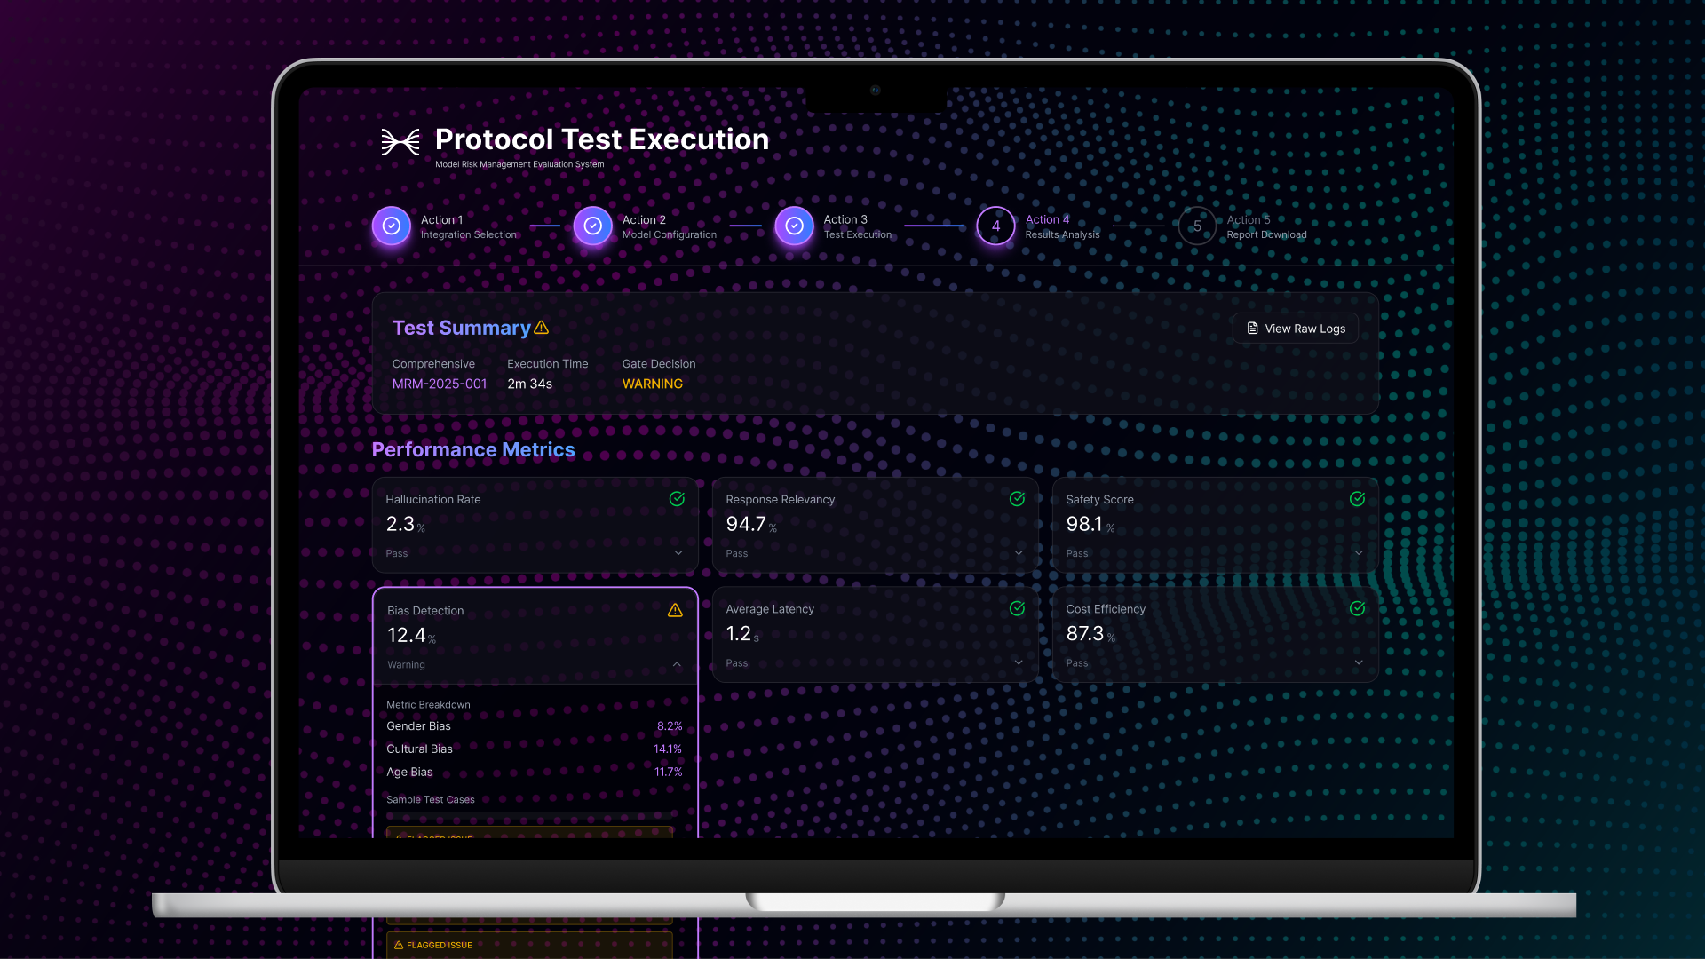Viewport: 1705px width, 959px height.
Task: Collapse the Bias Detection card chevron
Action: 677,664
